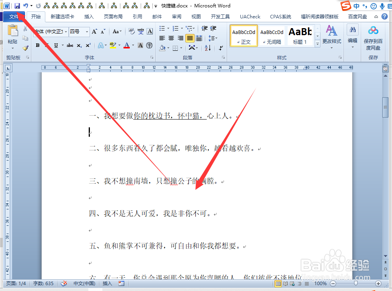
Task: Click the tab selector L box on ruler
Action: click(x=8, y=68)
